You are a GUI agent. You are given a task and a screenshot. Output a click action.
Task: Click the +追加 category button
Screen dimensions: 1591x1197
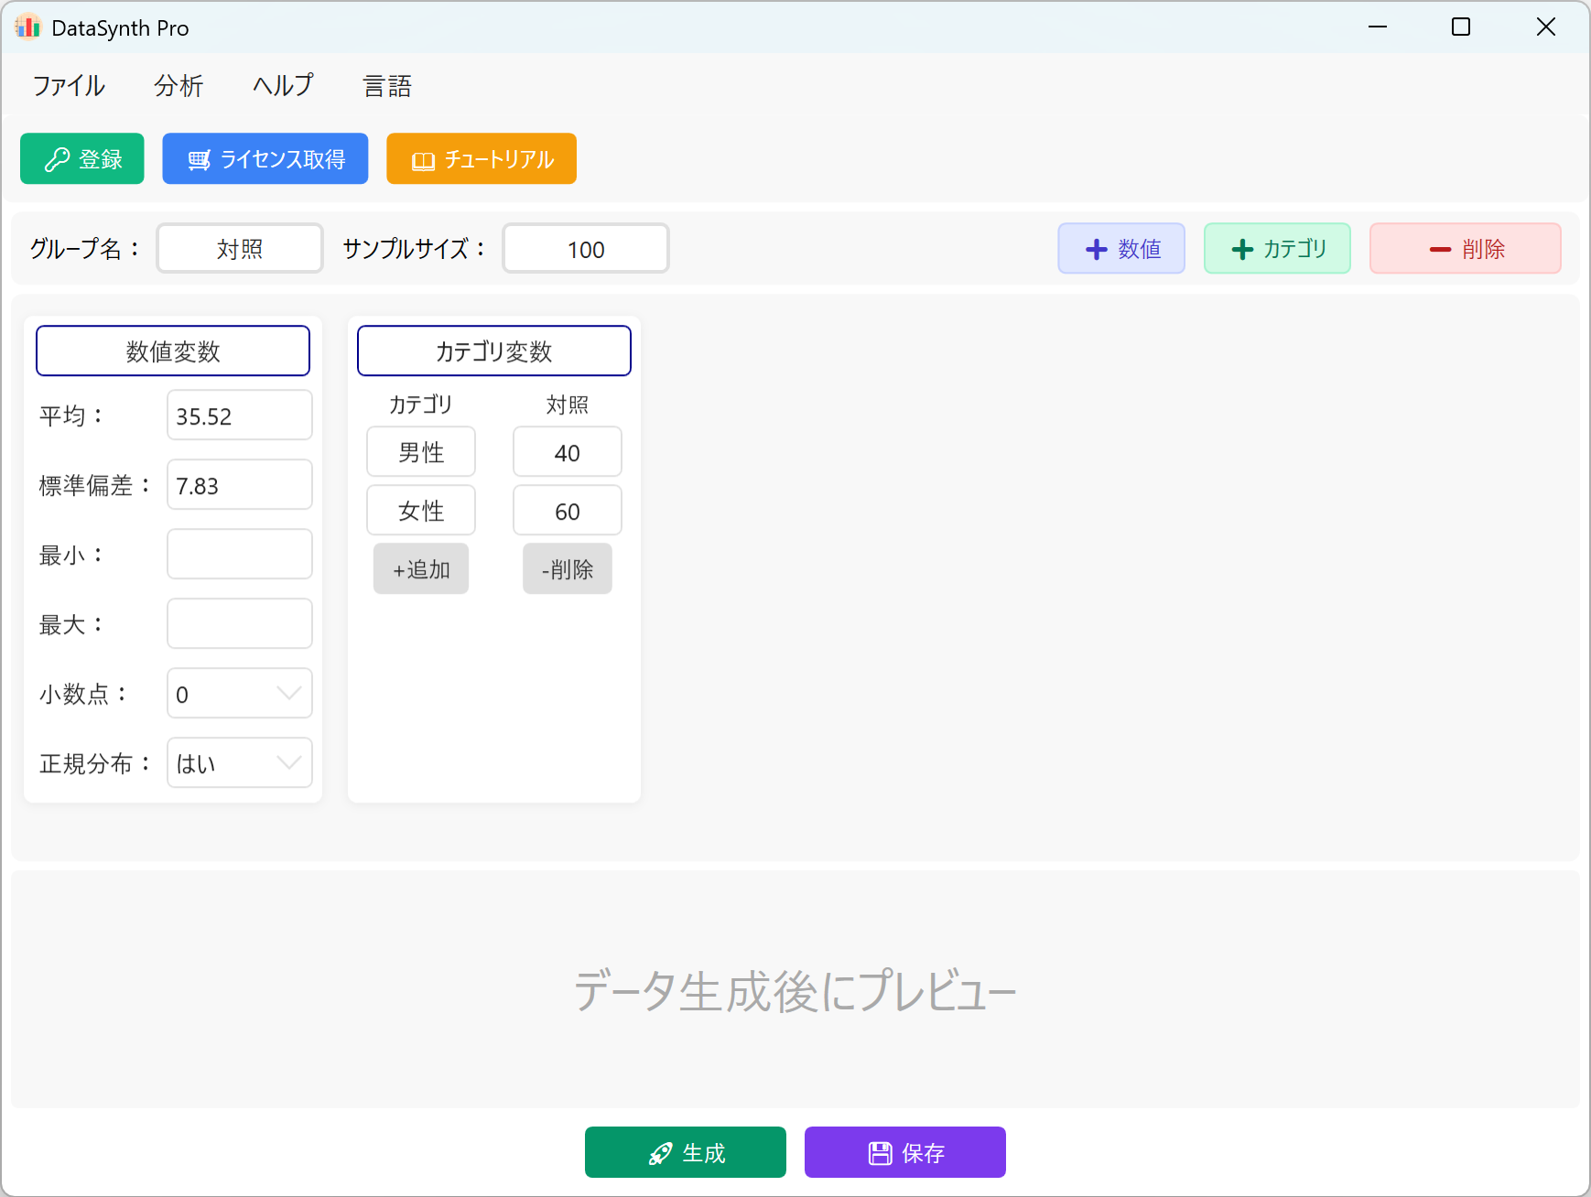click(421, 569)
